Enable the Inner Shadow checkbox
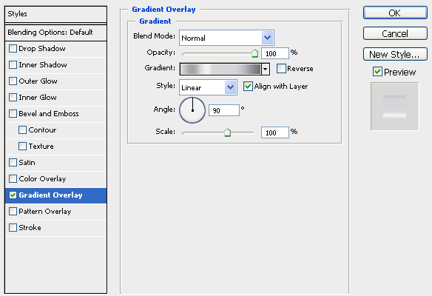The image size is (432, 296). coord(13,65)
